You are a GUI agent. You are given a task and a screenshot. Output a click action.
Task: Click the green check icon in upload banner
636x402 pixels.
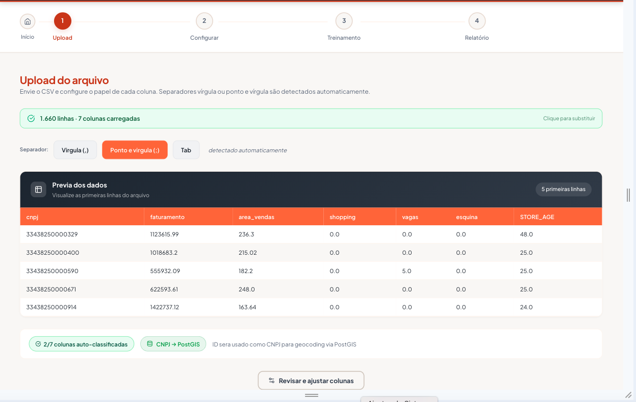click(x=31, y=118)
